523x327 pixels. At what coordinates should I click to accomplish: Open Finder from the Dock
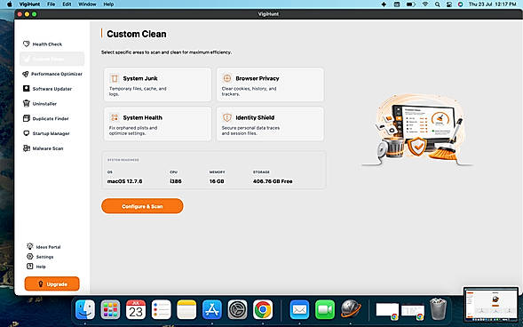click(x=85, y=309)
